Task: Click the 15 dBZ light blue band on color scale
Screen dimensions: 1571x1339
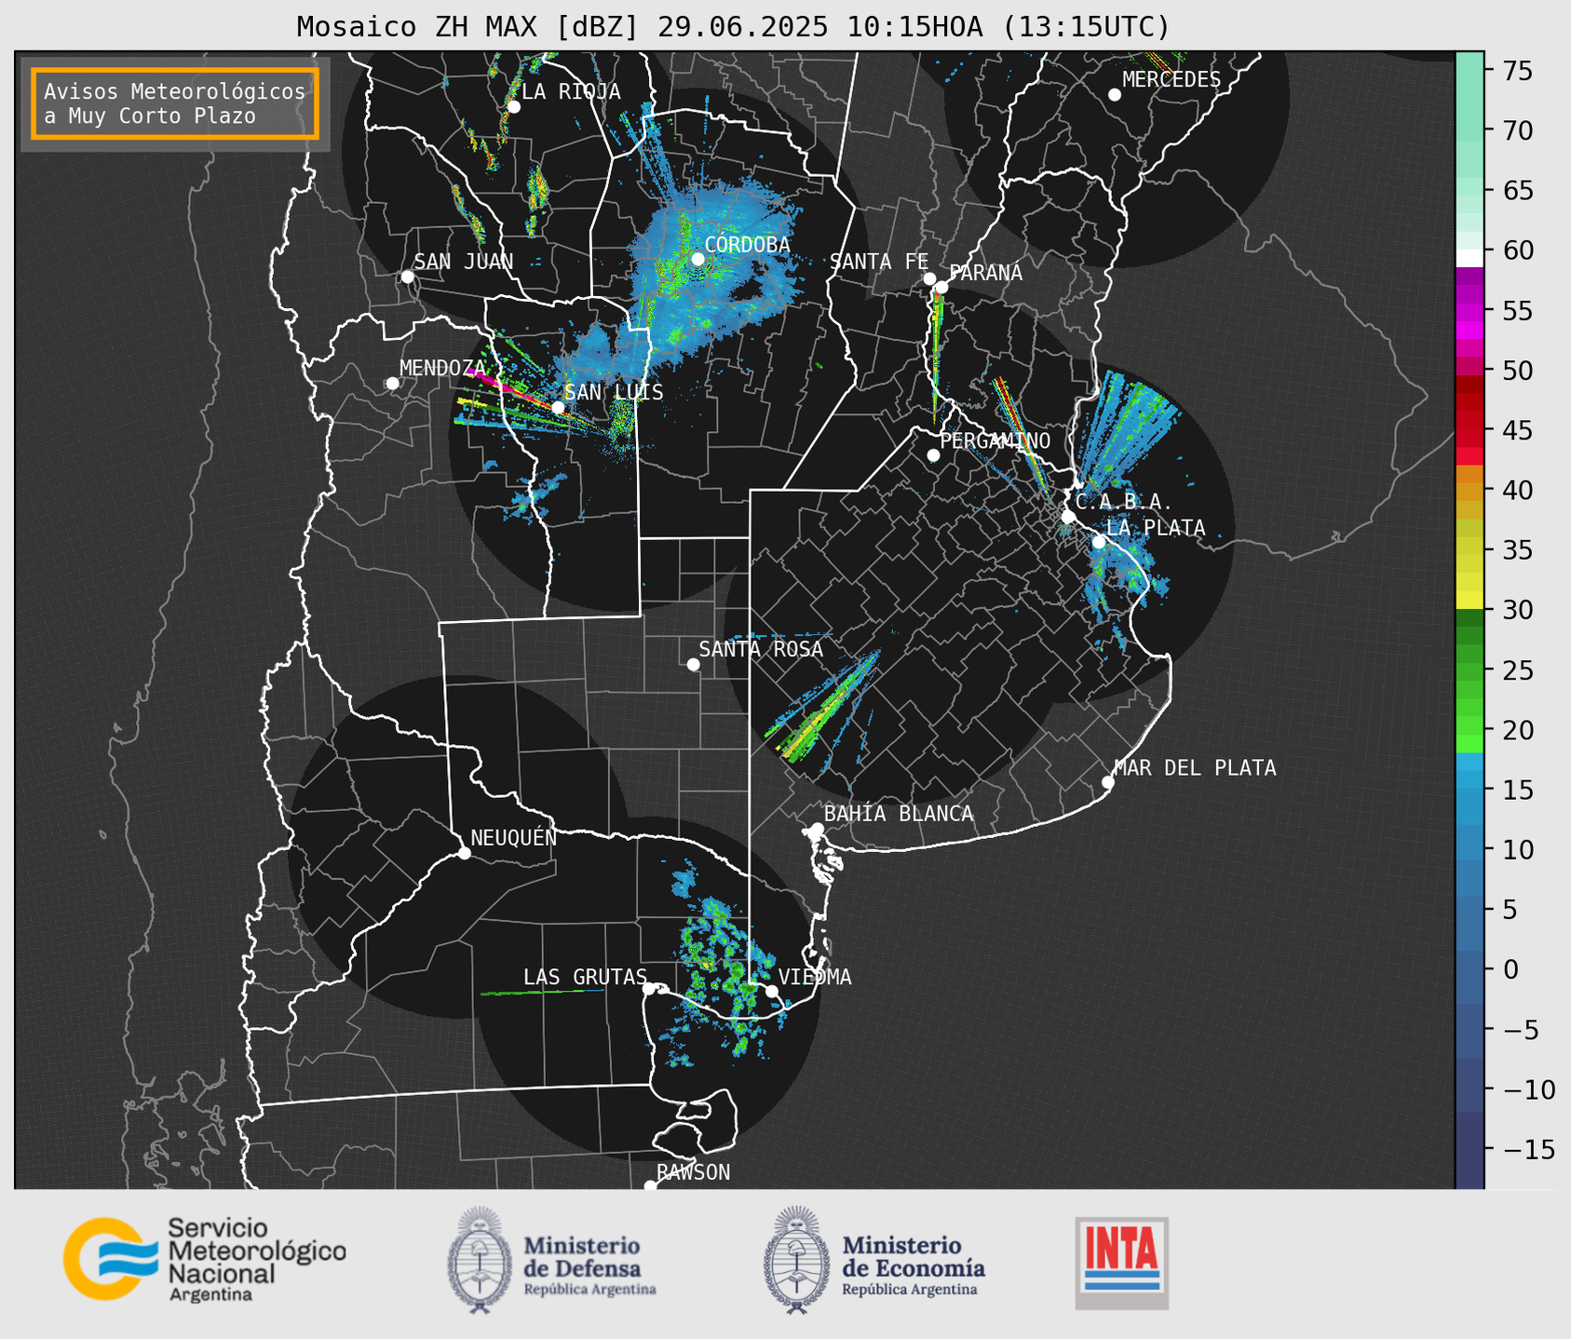Action: [1469, 781]
